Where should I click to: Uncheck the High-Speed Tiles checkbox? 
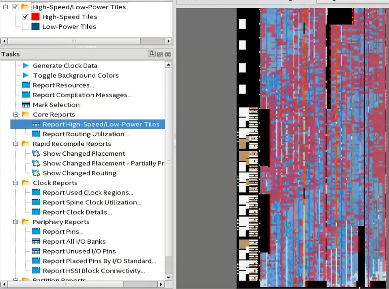pos(25,17)
